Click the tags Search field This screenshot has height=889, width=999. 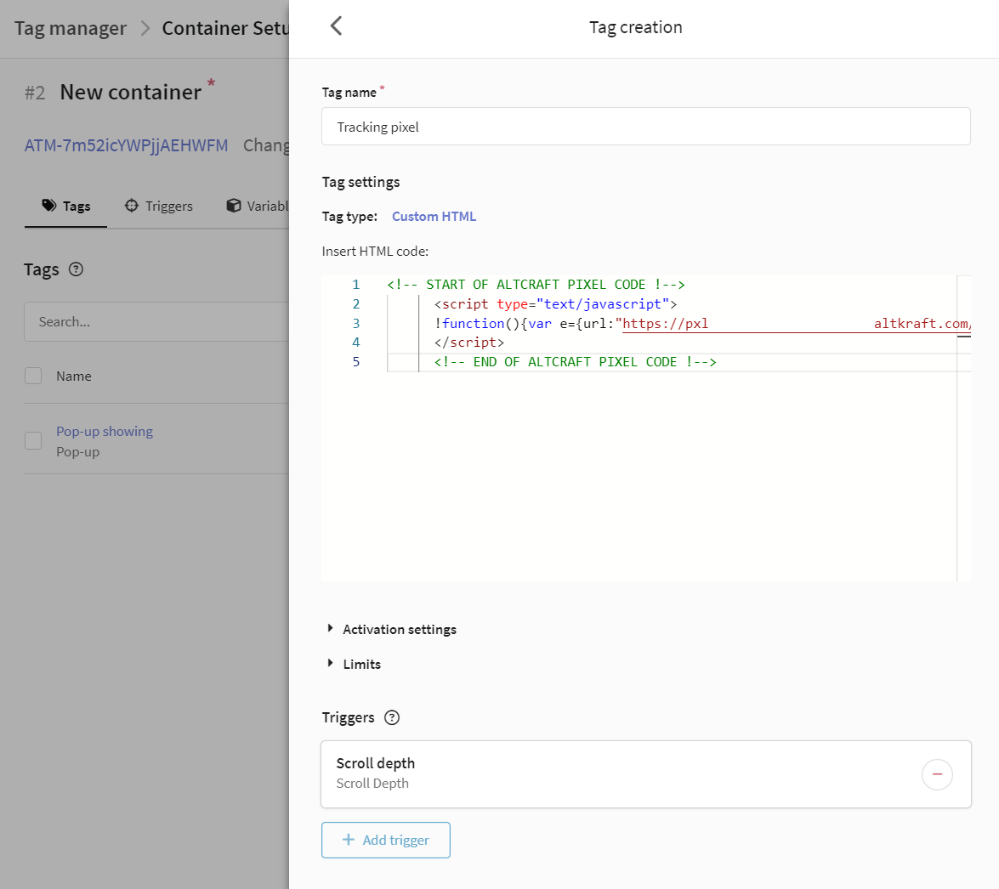tap(156, 321)
